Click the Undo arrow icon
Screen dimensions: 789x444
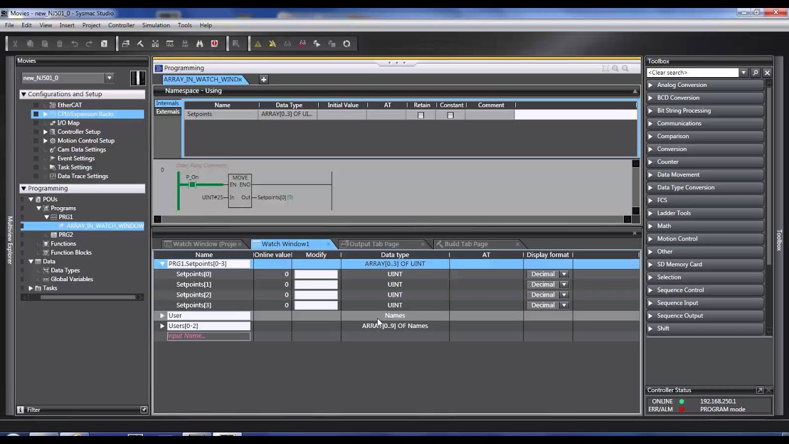tap(75, 44)
